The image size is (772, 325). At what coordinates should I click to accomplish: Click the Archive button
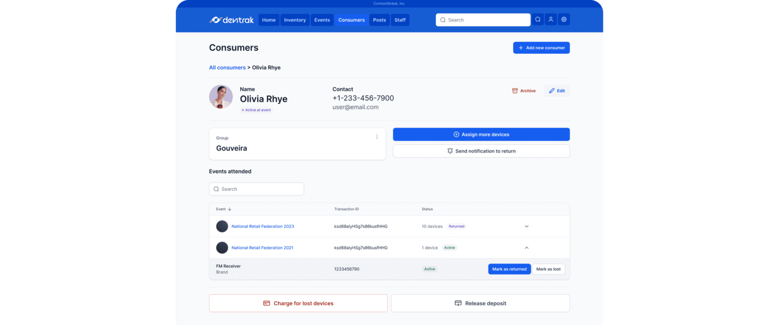(524, 91)
